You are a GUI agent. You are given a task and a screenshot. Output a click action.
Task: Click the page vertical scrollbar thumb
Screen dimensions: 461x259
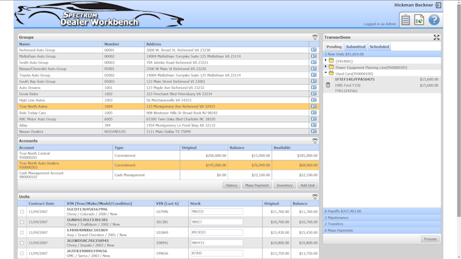(459, 110)
